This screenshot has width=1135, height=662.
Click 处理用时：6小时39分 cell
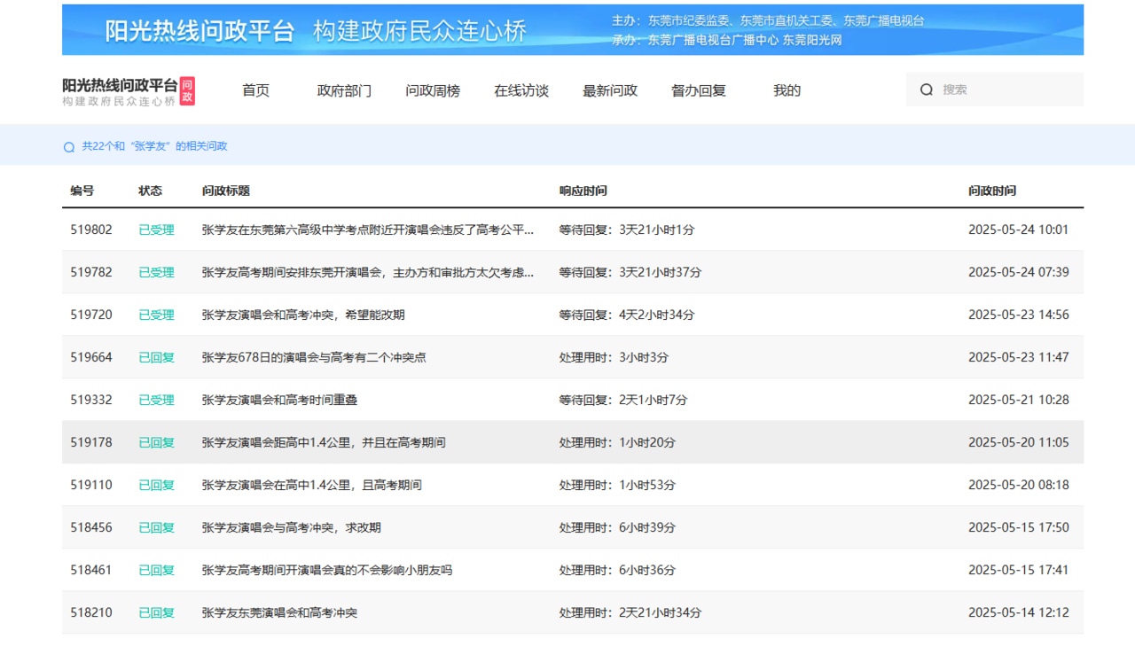click(x=617, y=527)
